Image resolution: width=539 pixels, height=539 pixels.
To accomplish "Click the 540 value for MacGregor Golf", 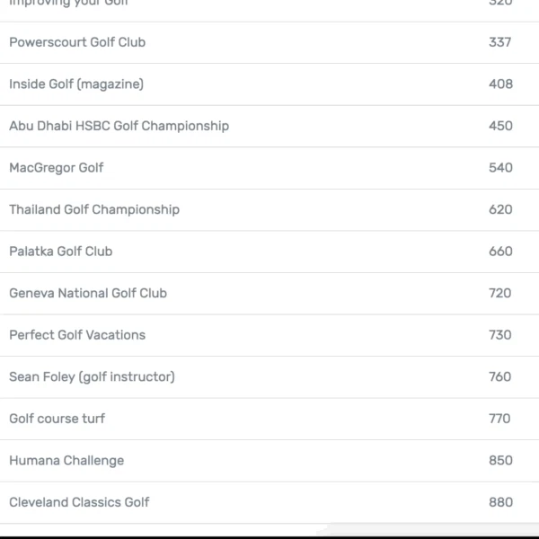I will (500, 168).
